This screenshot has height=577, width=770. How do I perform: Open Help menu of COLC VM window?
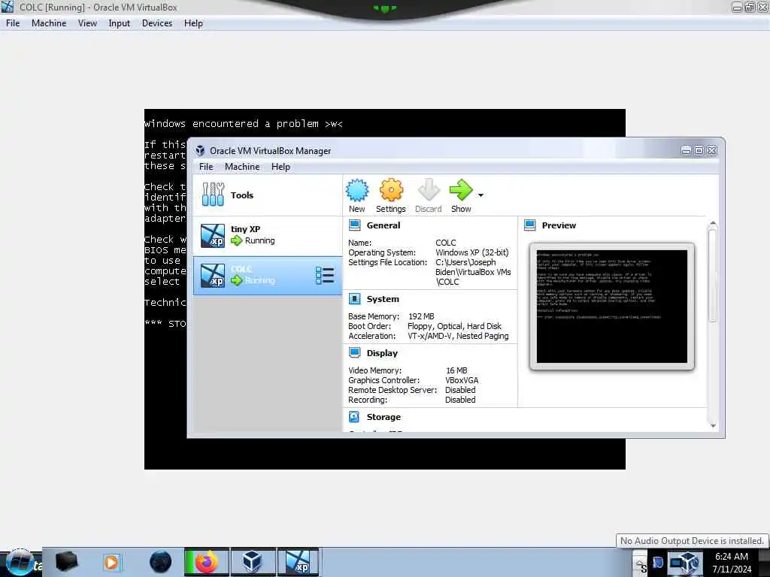tap(193, 23)
